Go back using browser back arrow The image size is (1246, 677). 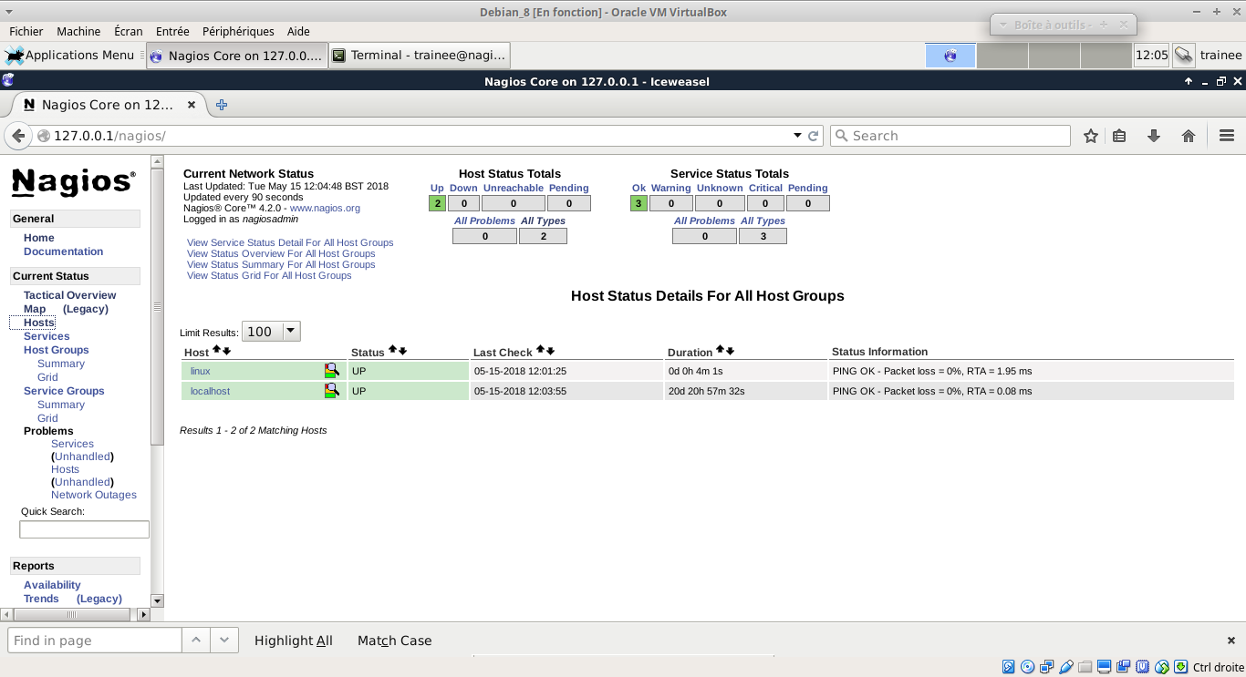(x=17, y=136)
